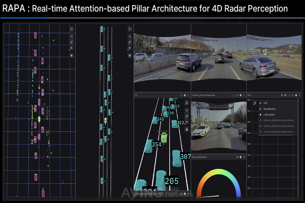Click the Plot panel title

pyautogui.click(x=250, y=95)
